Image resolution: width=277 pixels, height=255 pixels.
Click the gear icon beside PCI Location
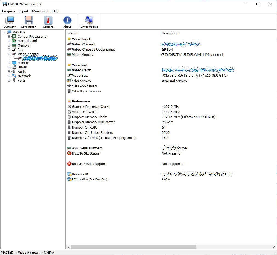pos(69,179)
